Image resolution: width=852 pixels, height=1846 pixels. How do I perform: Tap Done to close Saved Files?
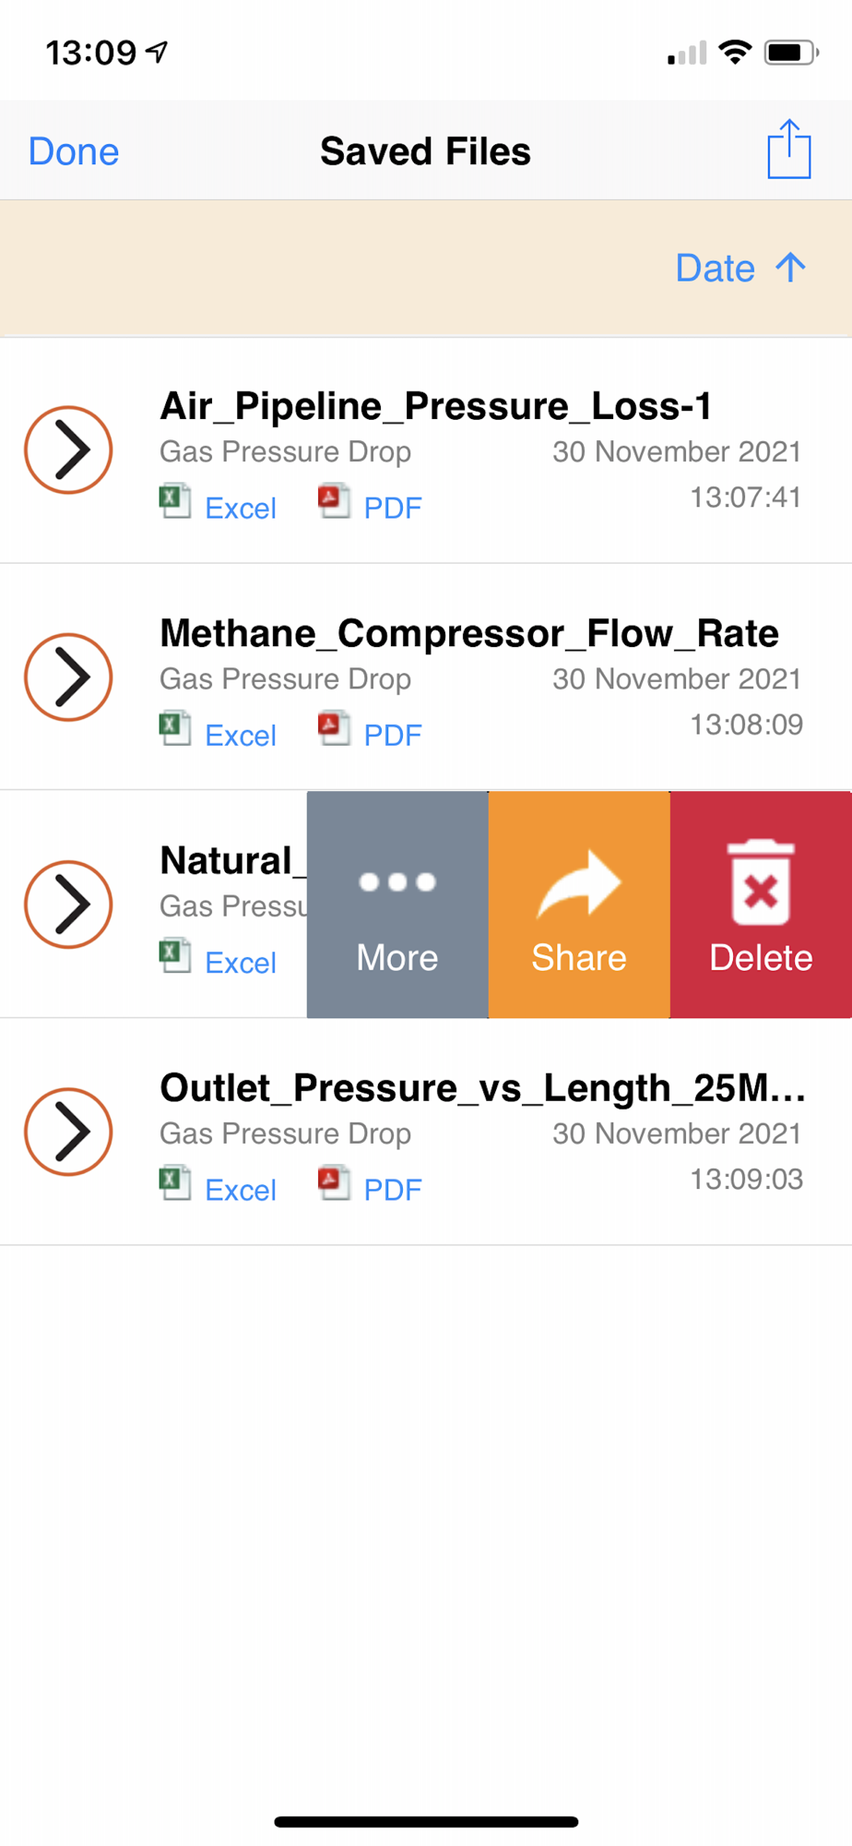tap(74, 151)
